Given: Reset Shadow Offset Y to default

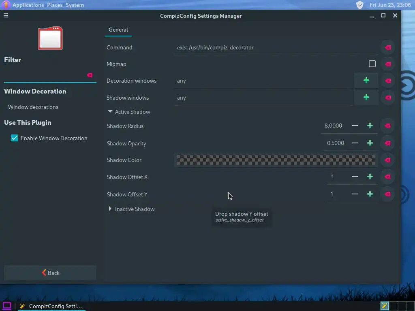Looking at the screenshot, I should coord(387,194).
